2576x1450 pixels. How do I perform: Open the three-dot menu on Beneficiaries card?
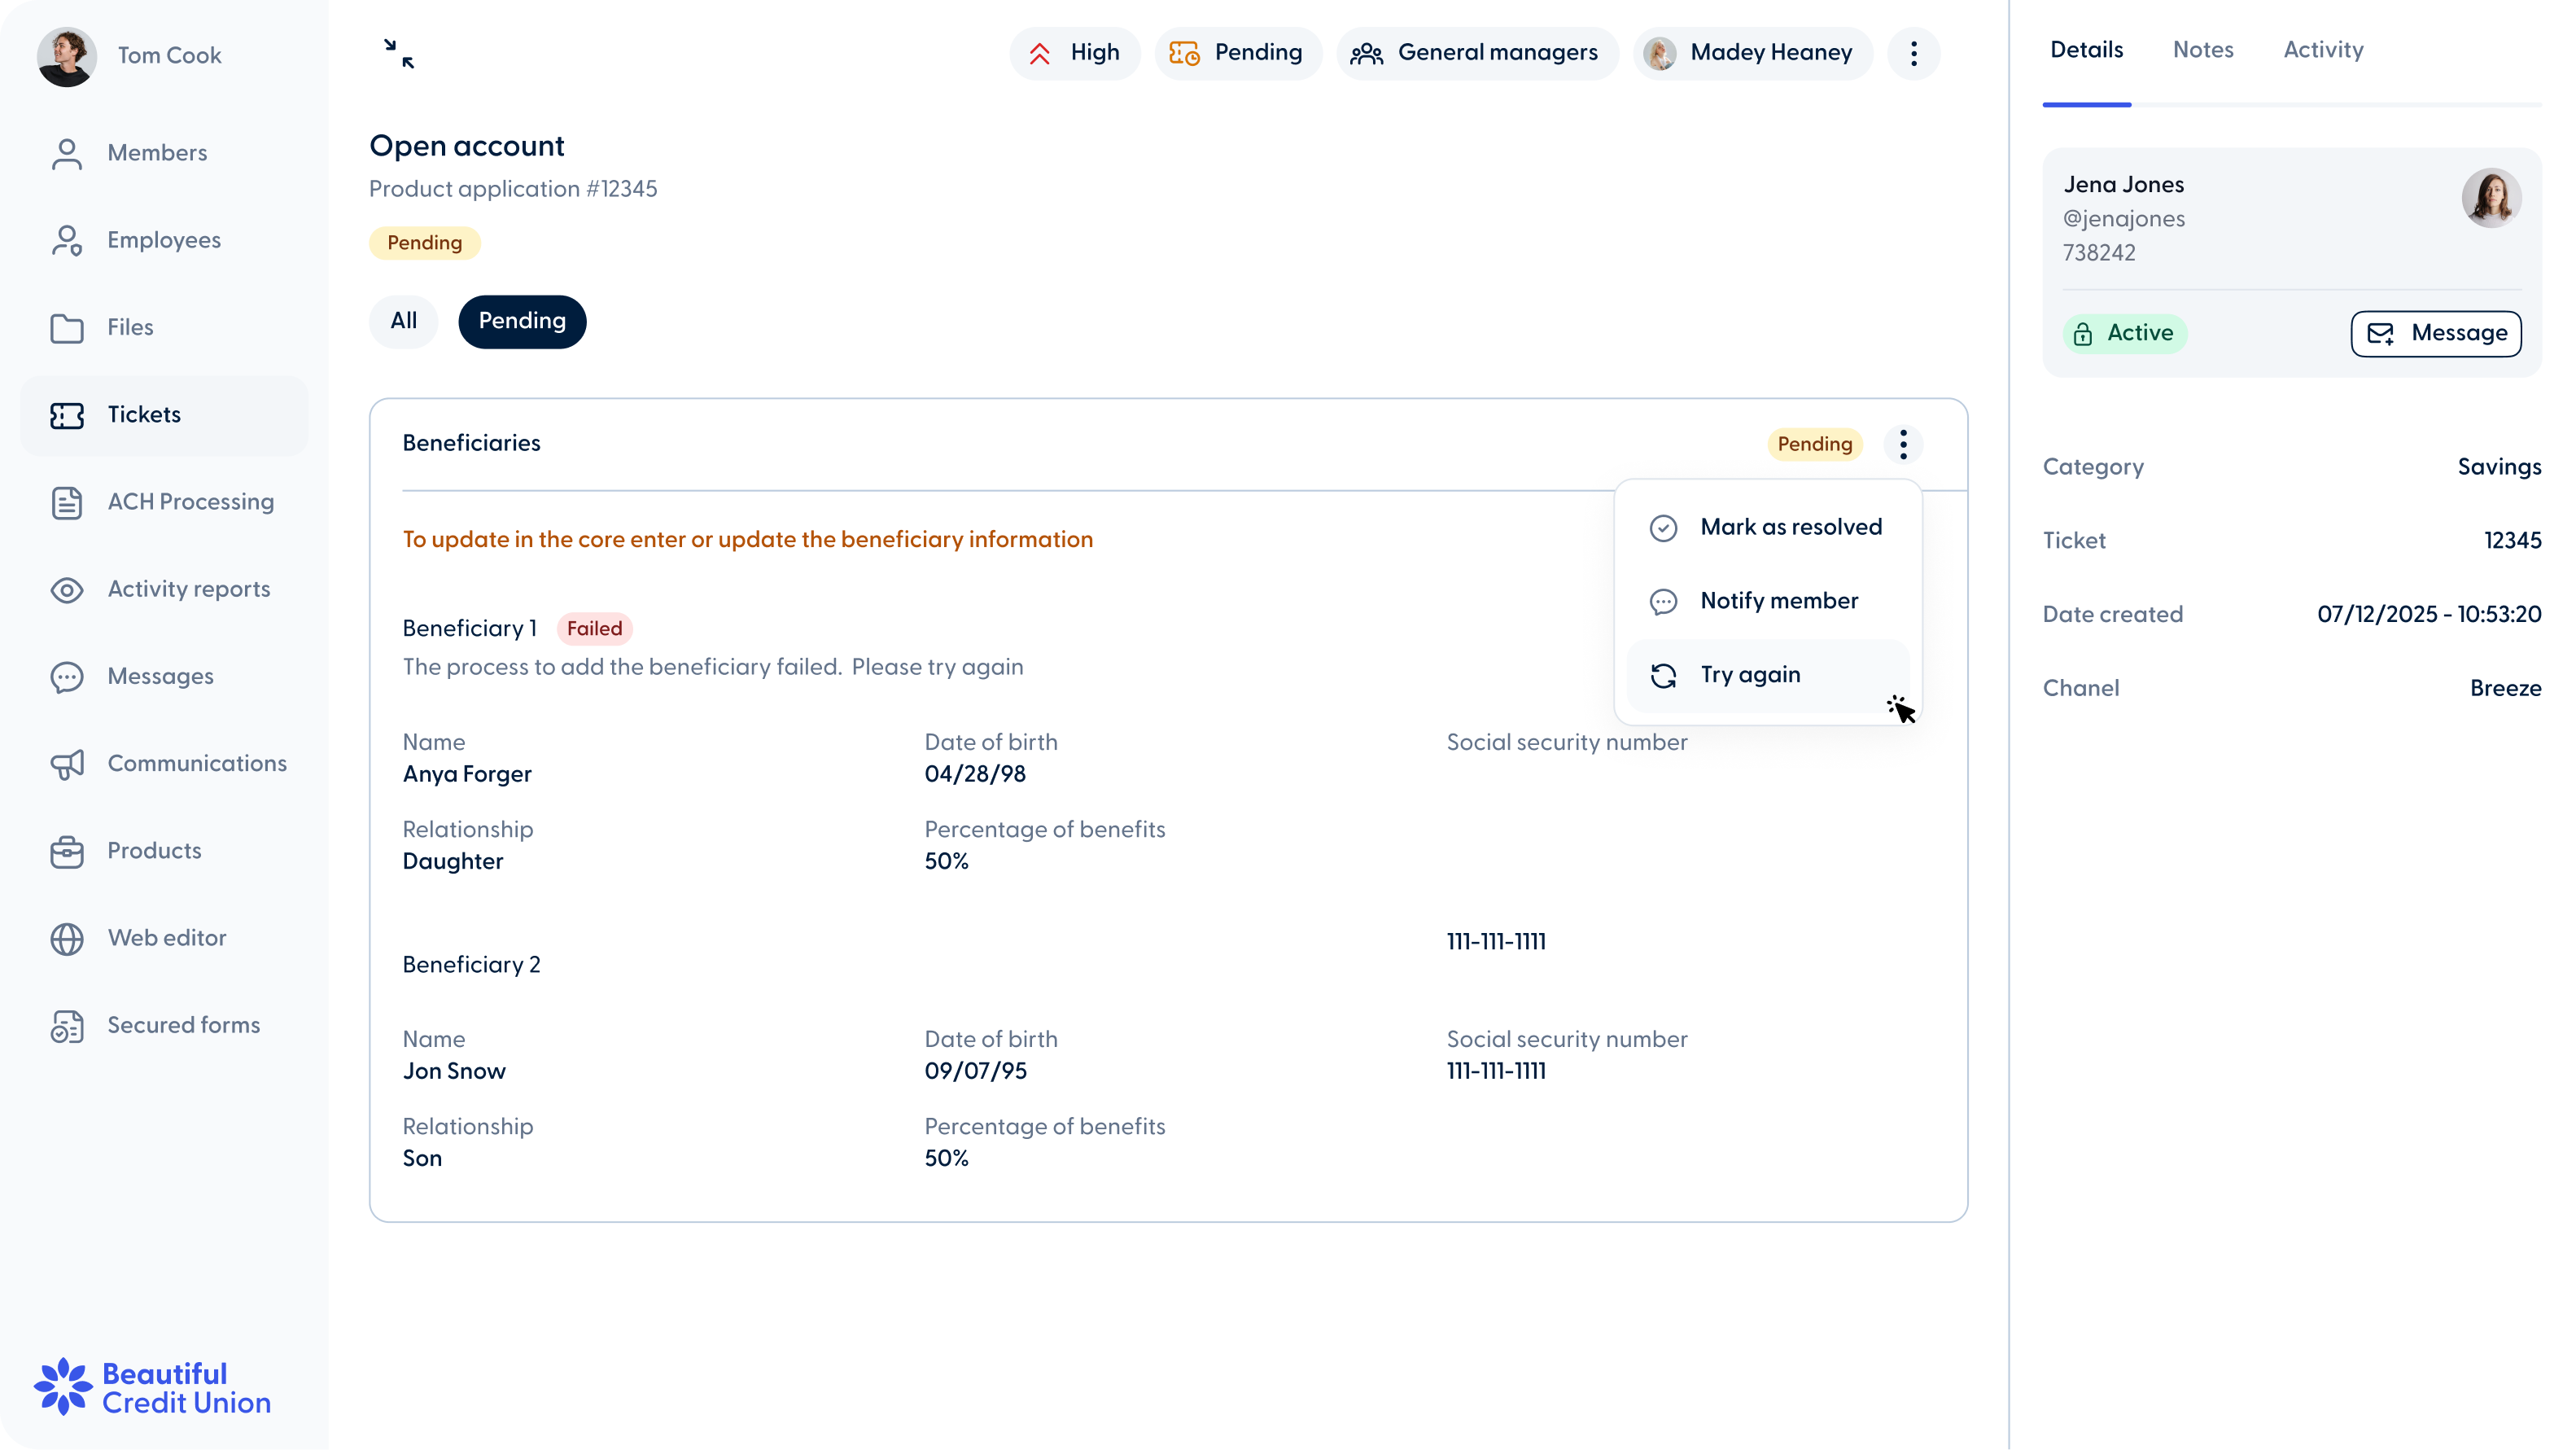1904,444
